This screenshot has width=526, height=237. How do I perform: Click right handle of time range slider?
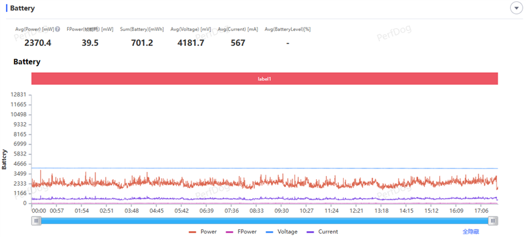(493, 221)
